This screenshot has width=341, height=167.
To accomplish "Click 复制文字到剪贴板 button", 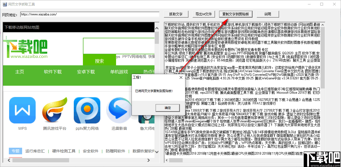I will (x=236, y=14).
